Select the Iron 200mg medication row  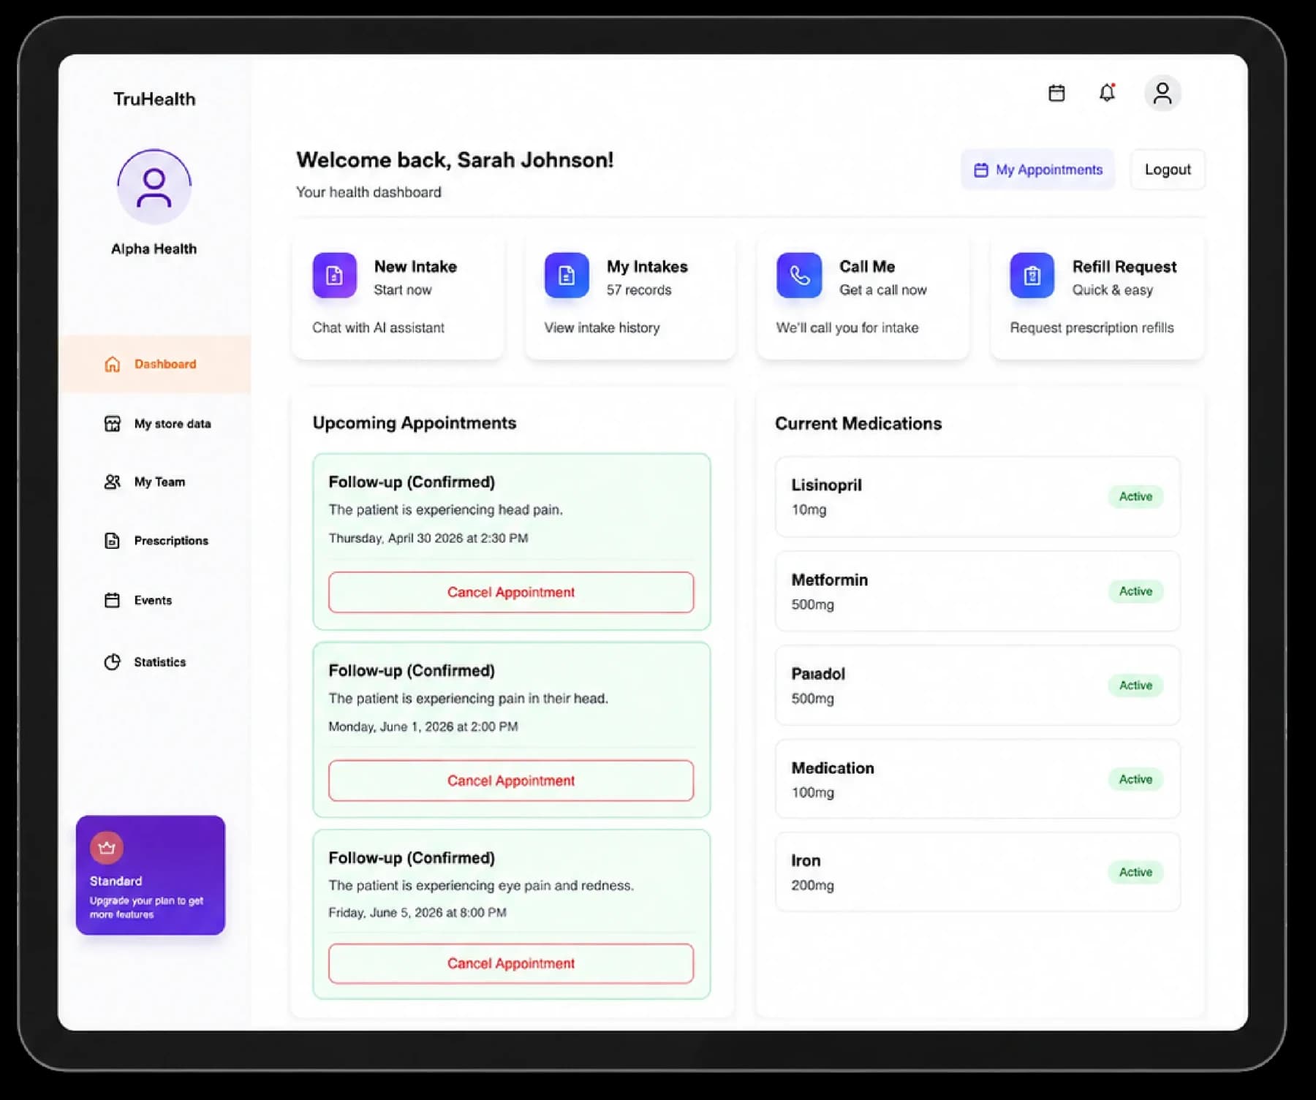[x=977, y=872]
